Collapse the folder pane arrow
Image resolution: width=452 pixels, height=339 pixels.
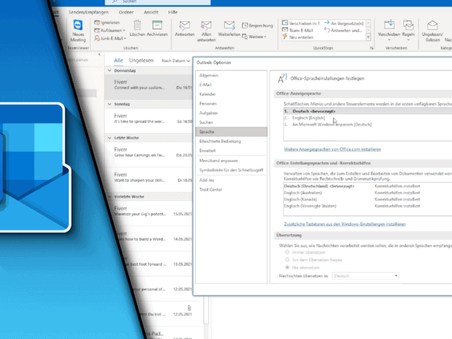(99, 54)
